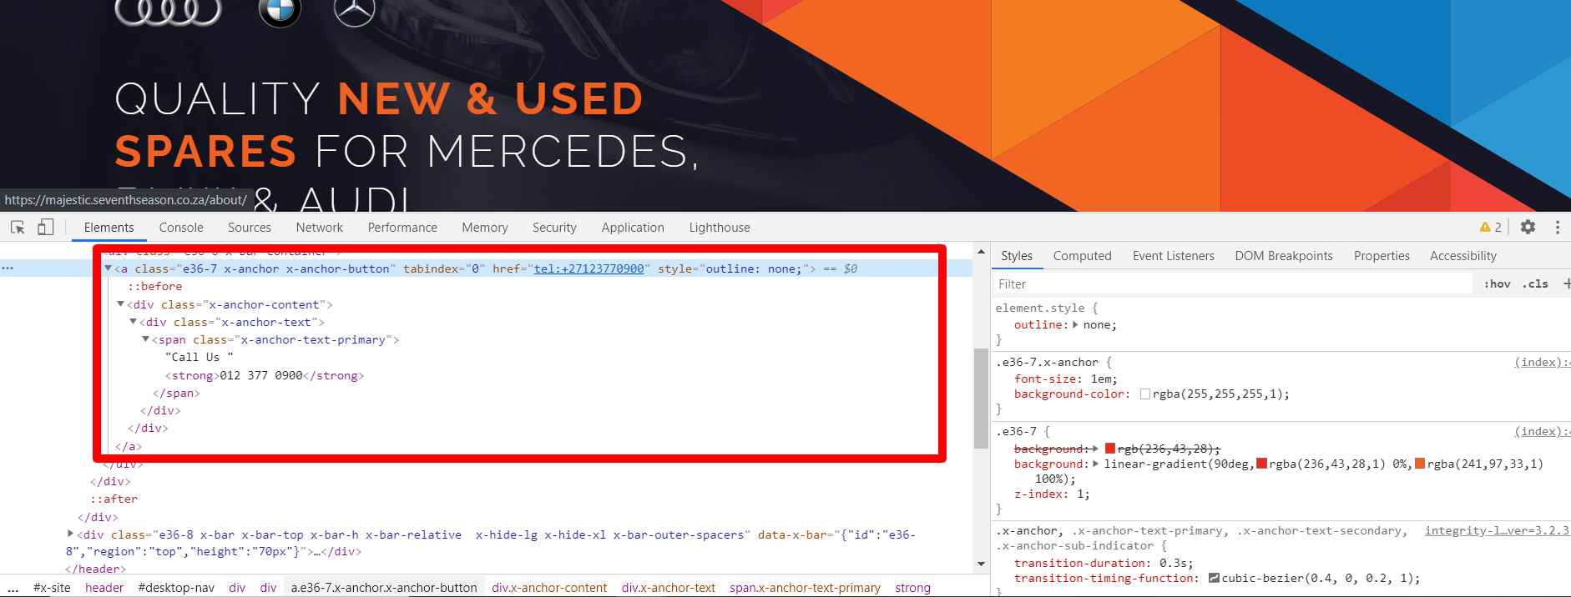Open DevTools settings gear
This screenshot has width=1571, height=597.
click(x=1528, y=227)
